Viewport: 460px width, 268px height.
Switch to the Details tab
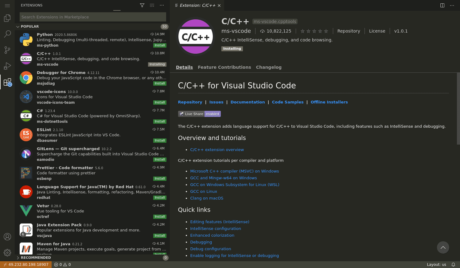point(184,67)
